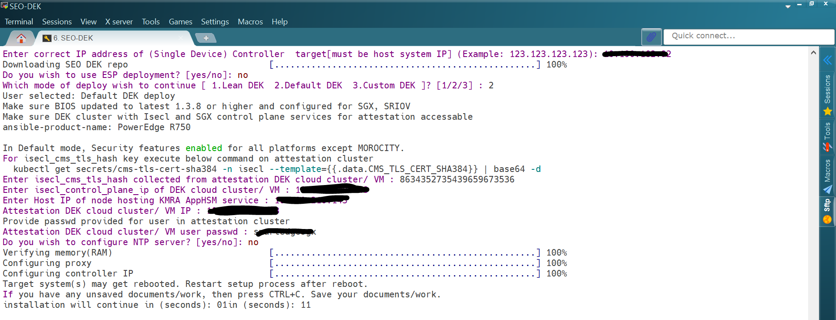Open the Terminal menu
Image resolution: width=836 pixels, height=320 pixels.
19,22
